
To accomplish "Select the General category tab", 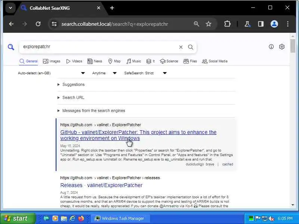I will [x=29, y=61].
